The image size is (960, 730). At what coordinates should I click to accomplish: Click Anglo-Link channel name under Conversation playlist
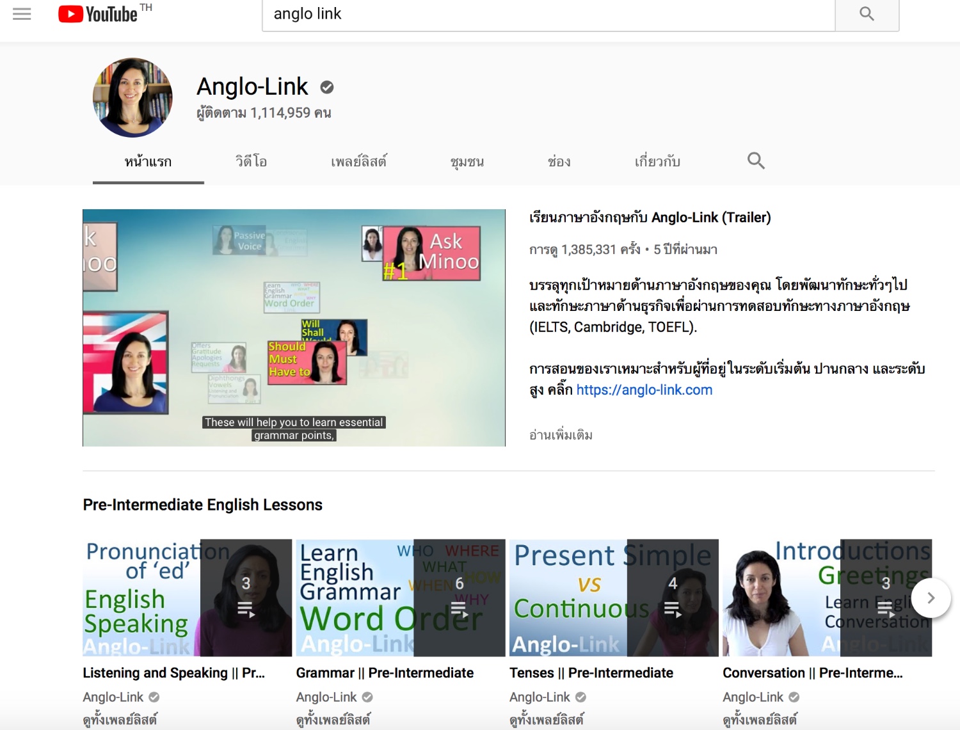[x=753, y=697]
